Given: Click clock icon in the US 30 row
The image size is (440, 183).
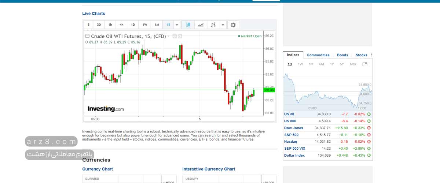Looking at the screenshot, I should (x=369, y=114).
